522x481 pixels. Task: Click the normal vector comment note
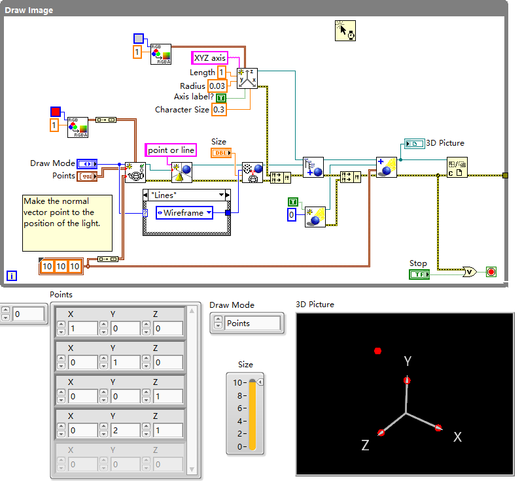67,223
